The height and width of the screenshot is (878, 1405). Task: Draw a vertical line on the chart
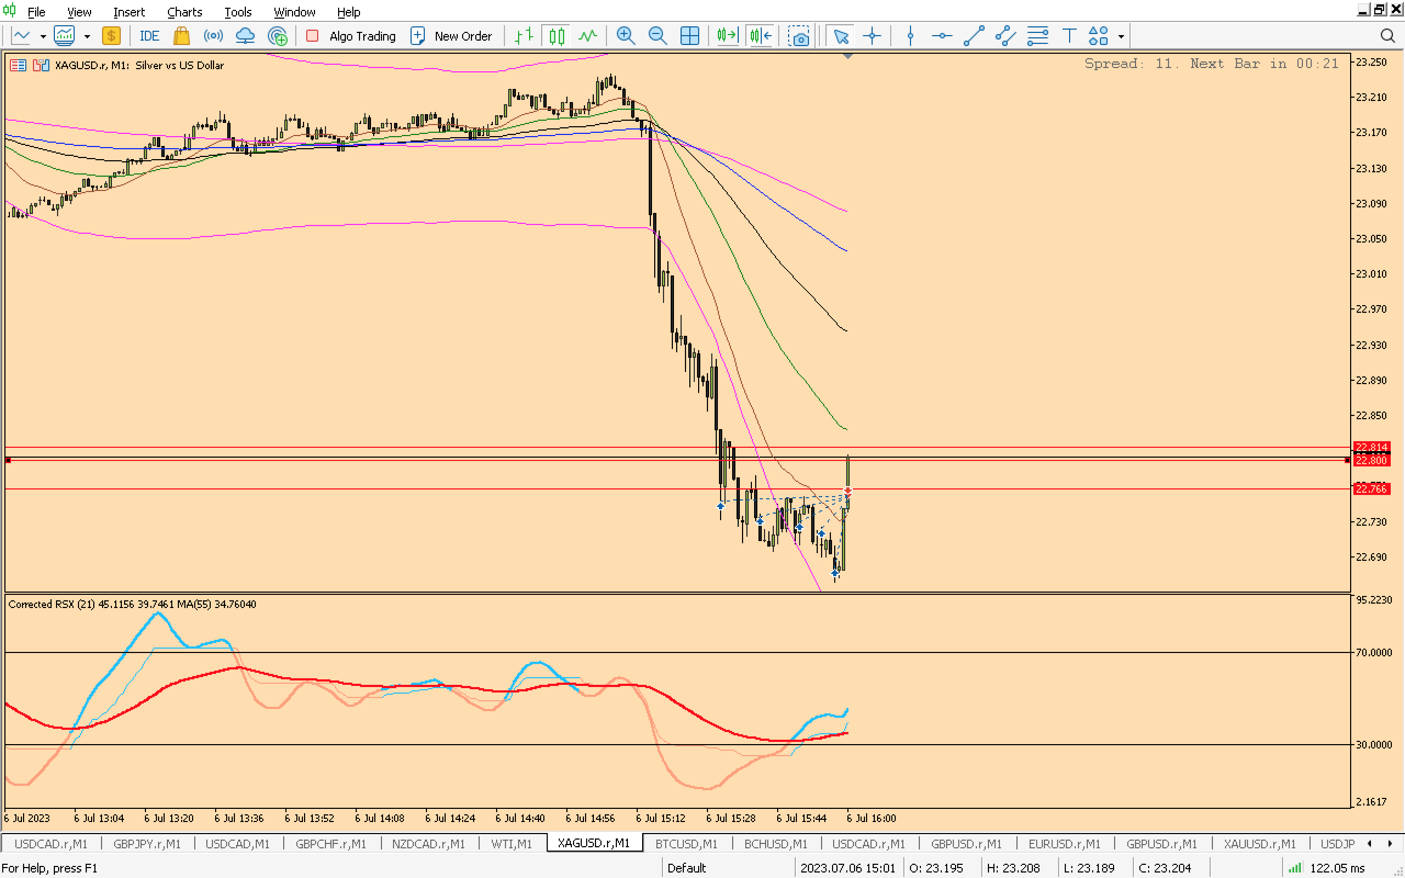coord(911,36)
